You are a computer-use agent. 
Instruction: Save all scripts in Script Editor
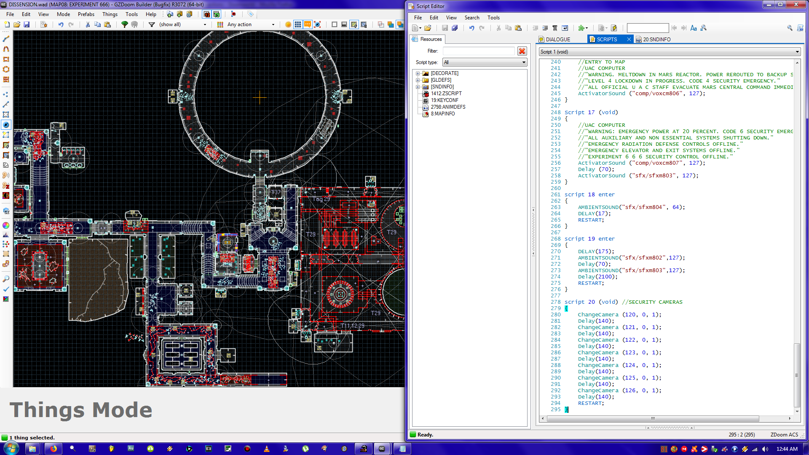coord(455,28)
